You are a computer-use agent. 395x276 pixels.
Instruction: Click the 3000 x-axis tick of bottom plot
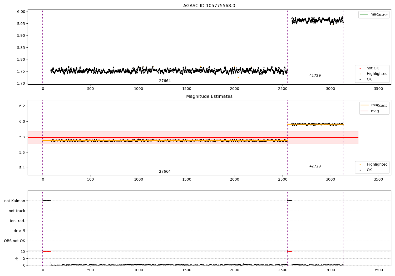331,270
